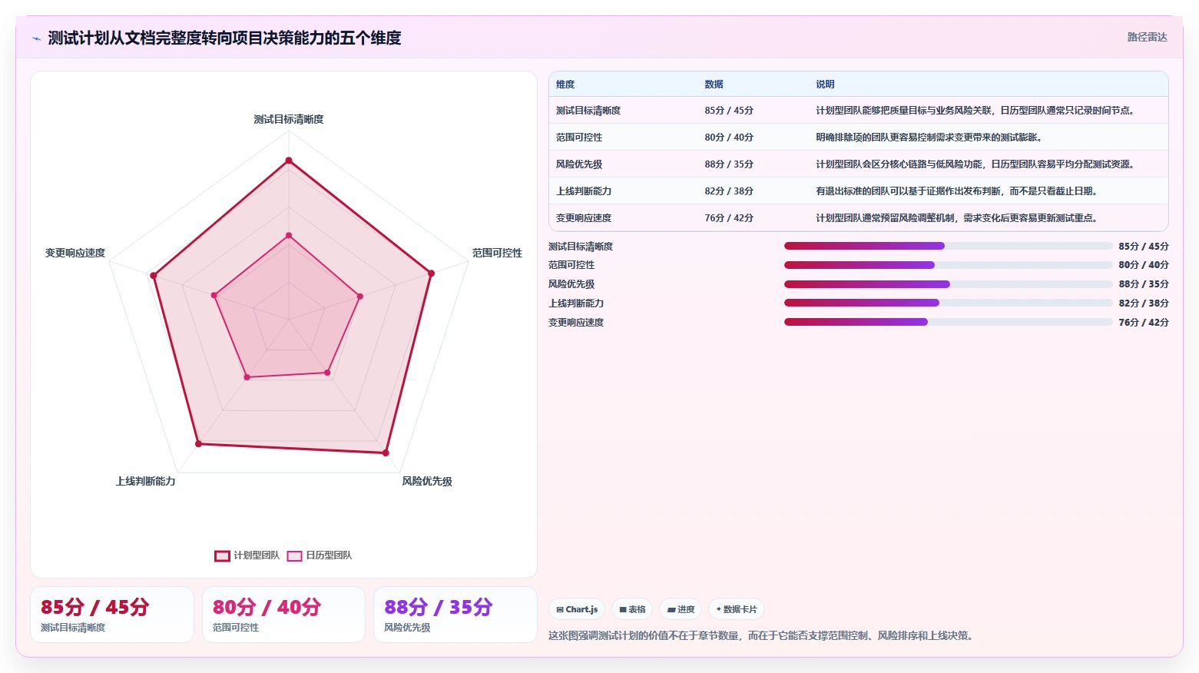
Task: Click 计划型团队 radar point on 测试目标清晰度 axis
Action: pos(289,161)
